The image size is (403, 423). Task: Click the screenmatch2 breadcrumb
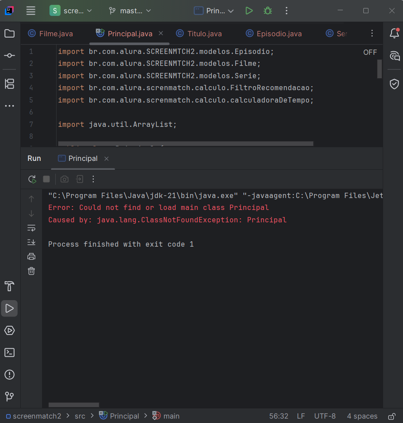(x=34, y=416)
